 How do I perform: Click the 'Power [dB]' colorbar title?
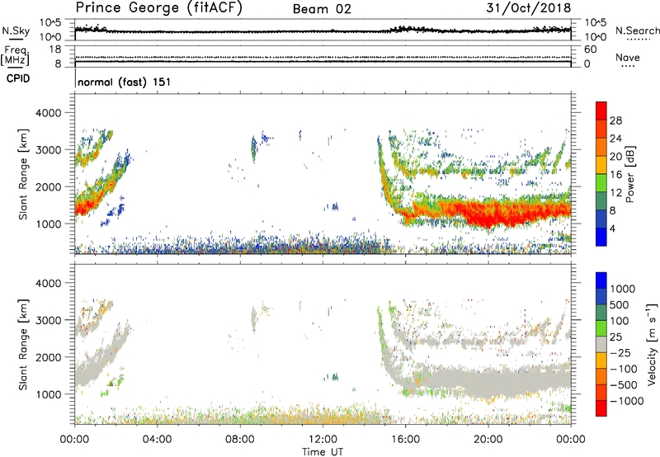(x=629, y=174)
